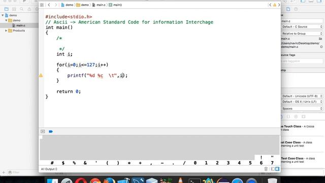Open Opera from the dock
This screenshot has height=183, width=325.
[x=81, y=180]
